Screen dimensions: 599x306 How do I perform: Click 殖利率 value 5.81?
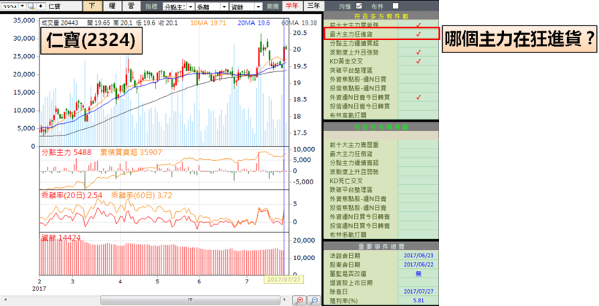tap(419, 301)
